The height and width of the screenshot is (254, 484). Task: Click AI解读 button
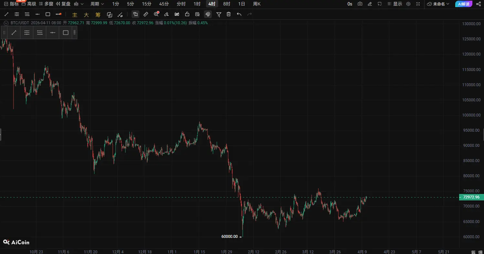coord(464,4)
